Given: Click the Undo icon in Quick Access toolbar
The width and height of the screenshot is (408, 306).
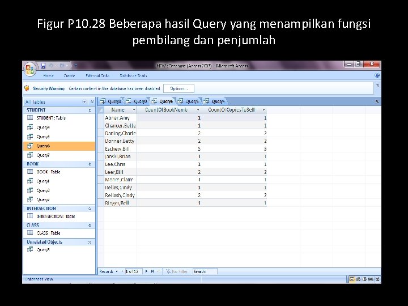Looking at the screenshot, I should click(51, 66).
